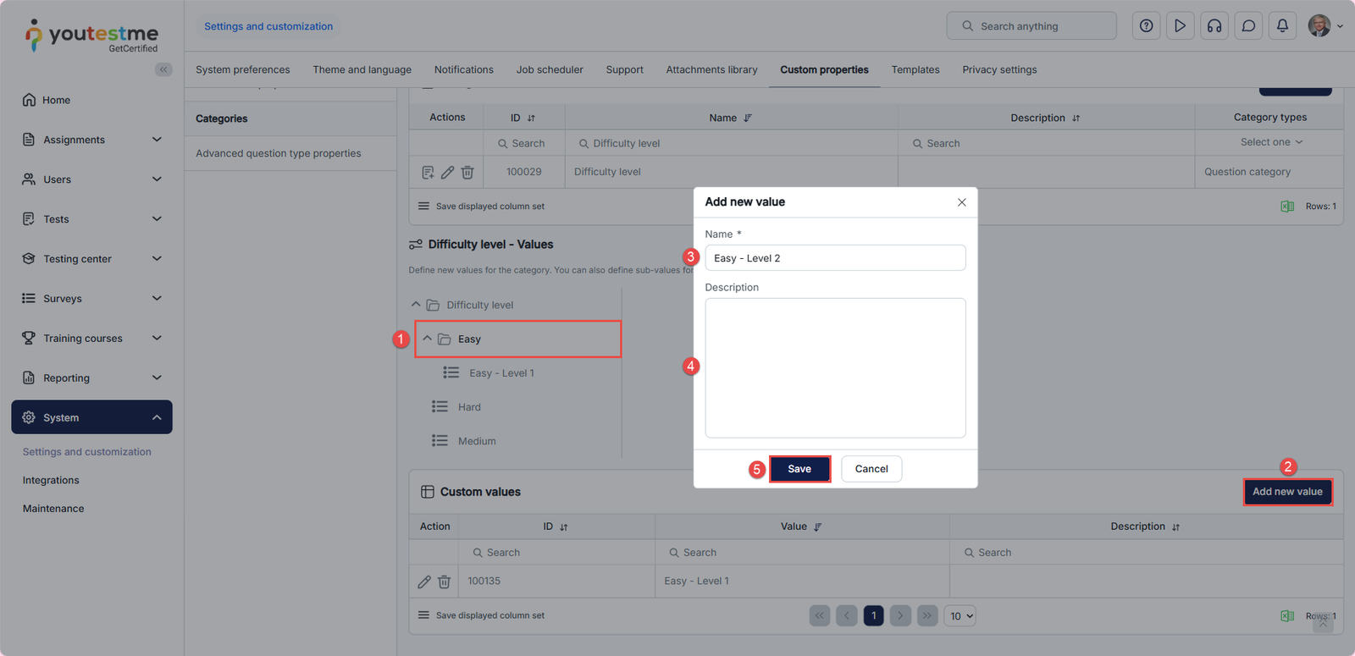This screenshot has height=656, width=1355.
Task: Export custom values table to Excel
Action: 1287,616
